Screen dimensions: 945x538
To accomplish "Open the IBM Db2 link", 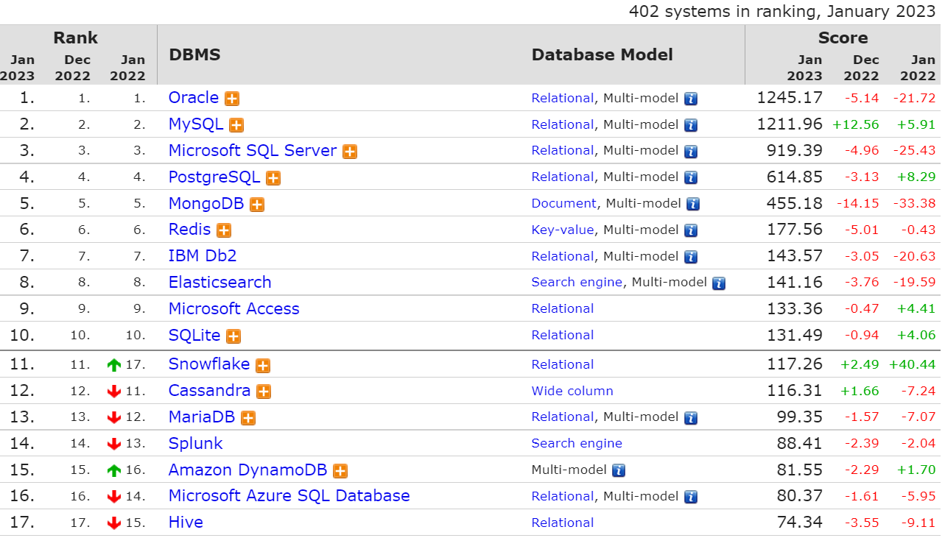I will [203, 256].
